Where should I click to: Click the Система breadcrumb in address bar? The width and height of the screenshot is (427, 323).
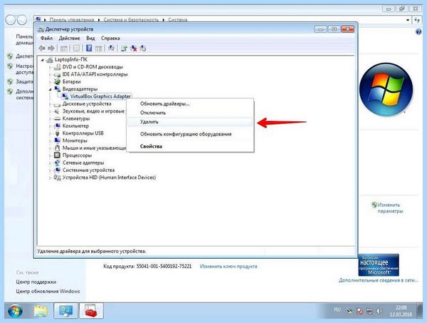coord(177,20)
